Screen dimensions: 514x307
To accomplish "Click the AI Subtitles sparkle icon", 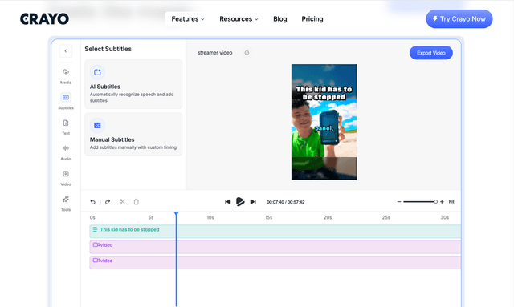I will pos(97,72).
